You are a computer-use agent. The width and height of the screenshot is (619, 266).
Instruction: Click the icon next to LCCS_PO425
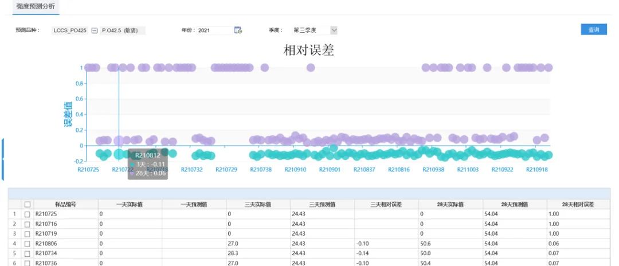pos(95,30)
